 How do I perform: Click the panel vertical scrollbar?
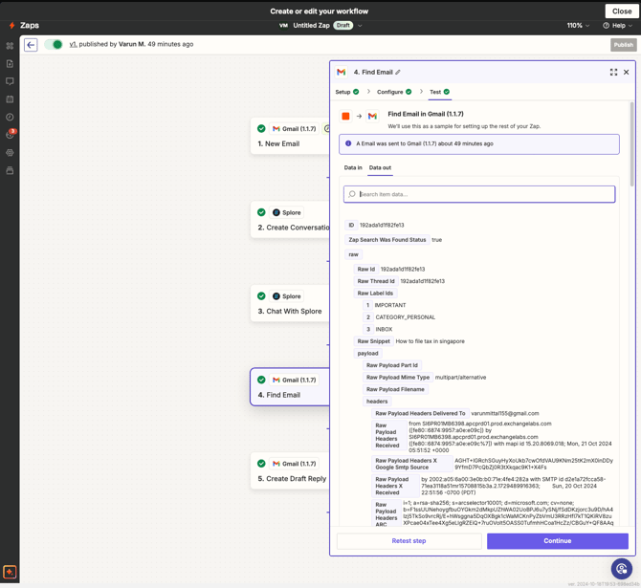pyautogui.click(x=632, y=143)
